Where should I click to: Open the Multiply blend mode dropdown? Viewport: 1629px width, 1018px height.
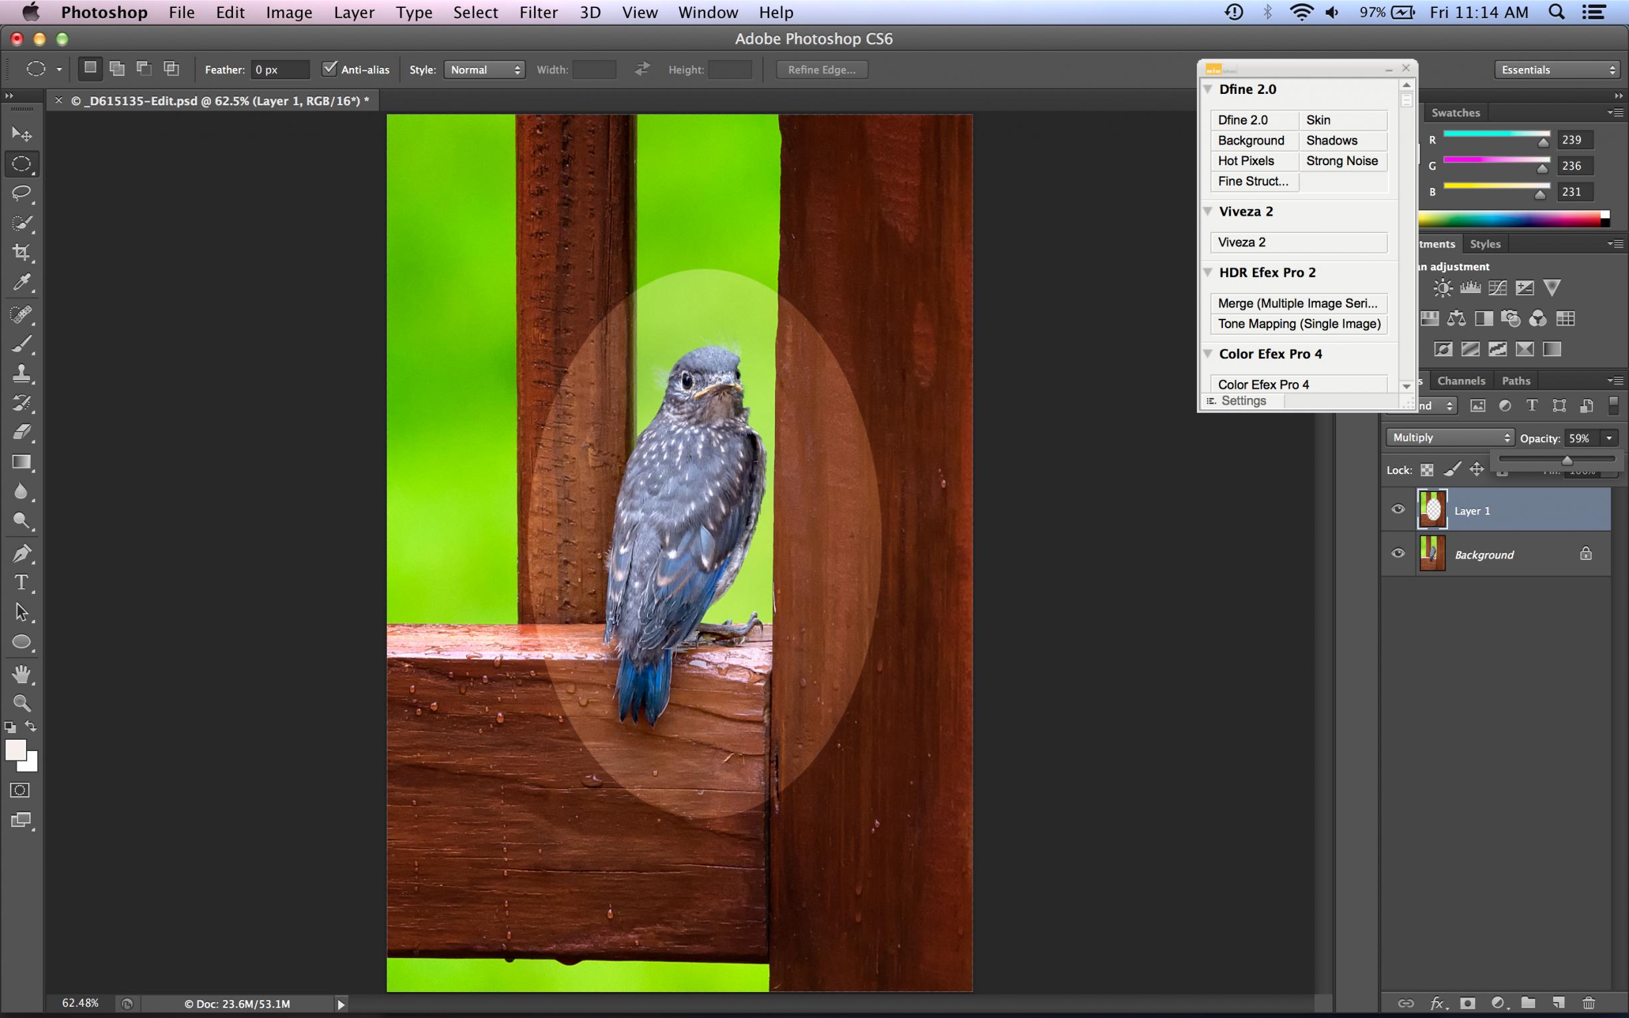[x=1449, y=437]
